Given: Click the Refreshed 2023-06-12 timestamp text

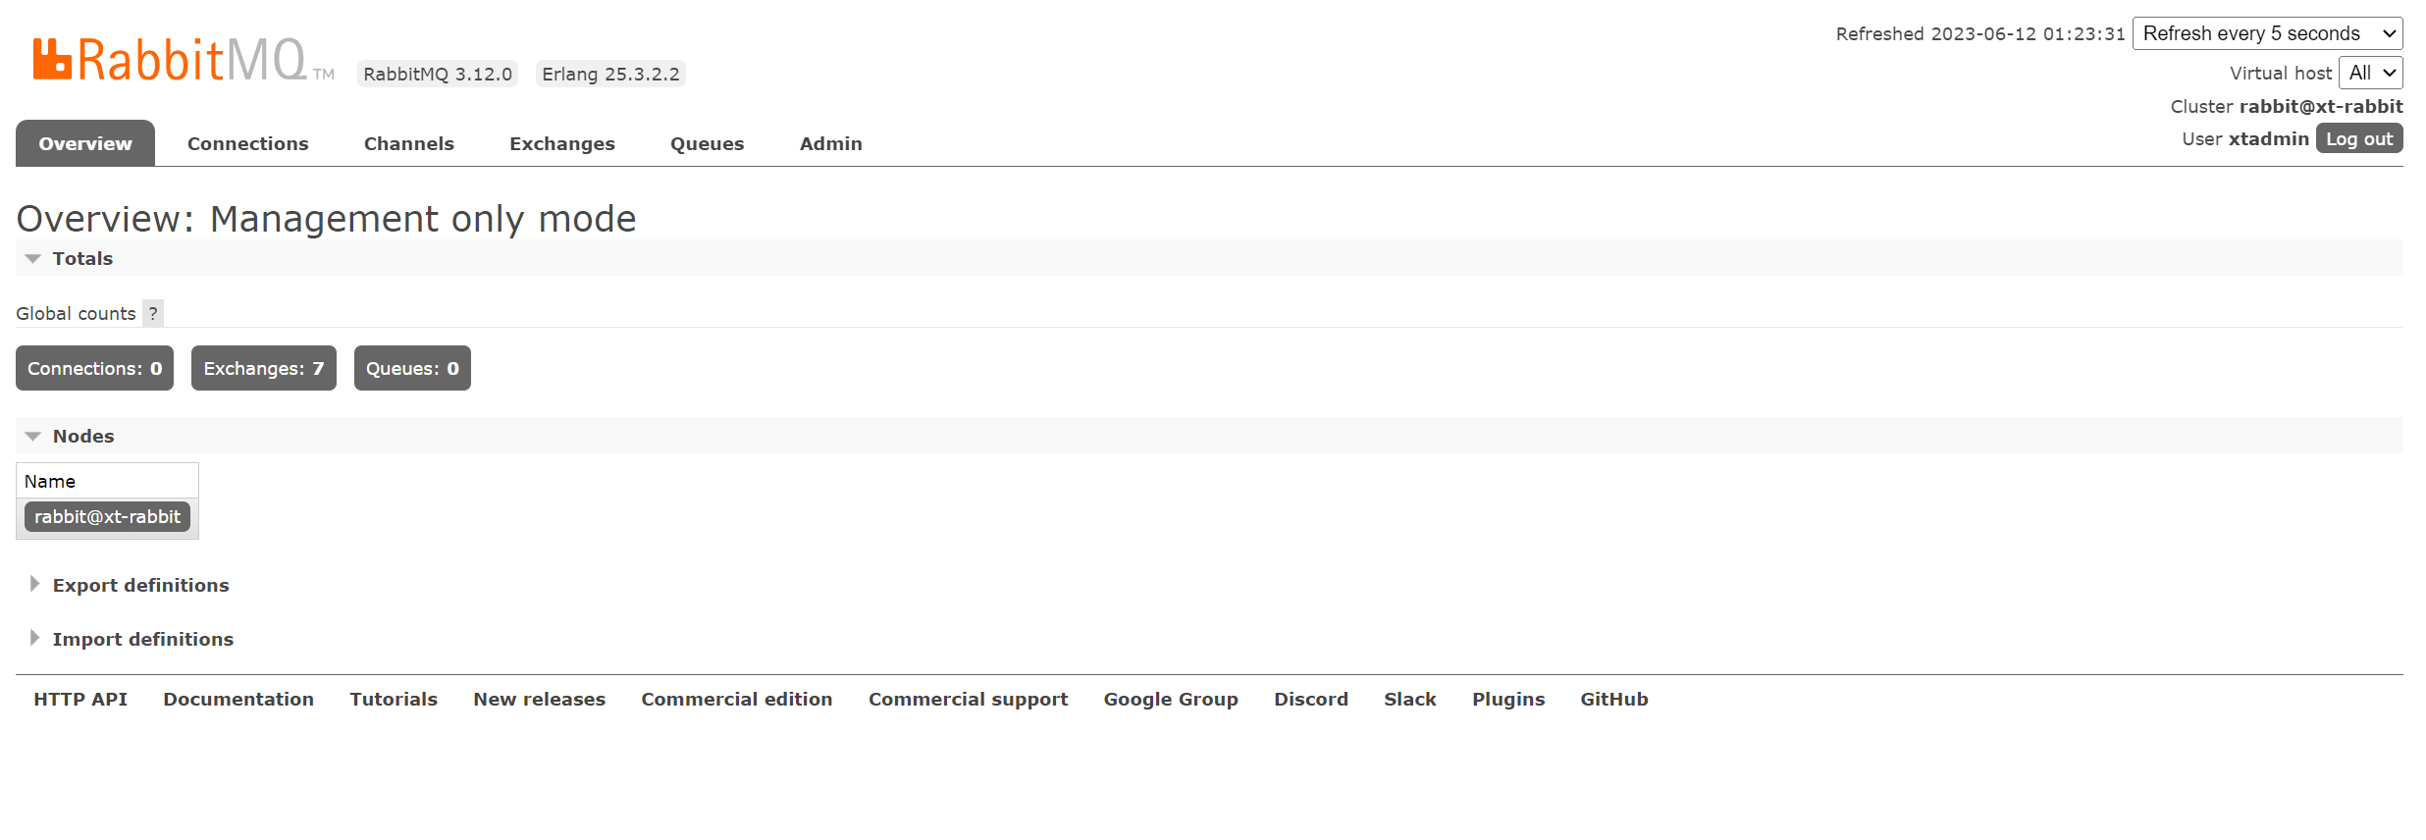Looking at the screenshot, I should coord(1980,33).
